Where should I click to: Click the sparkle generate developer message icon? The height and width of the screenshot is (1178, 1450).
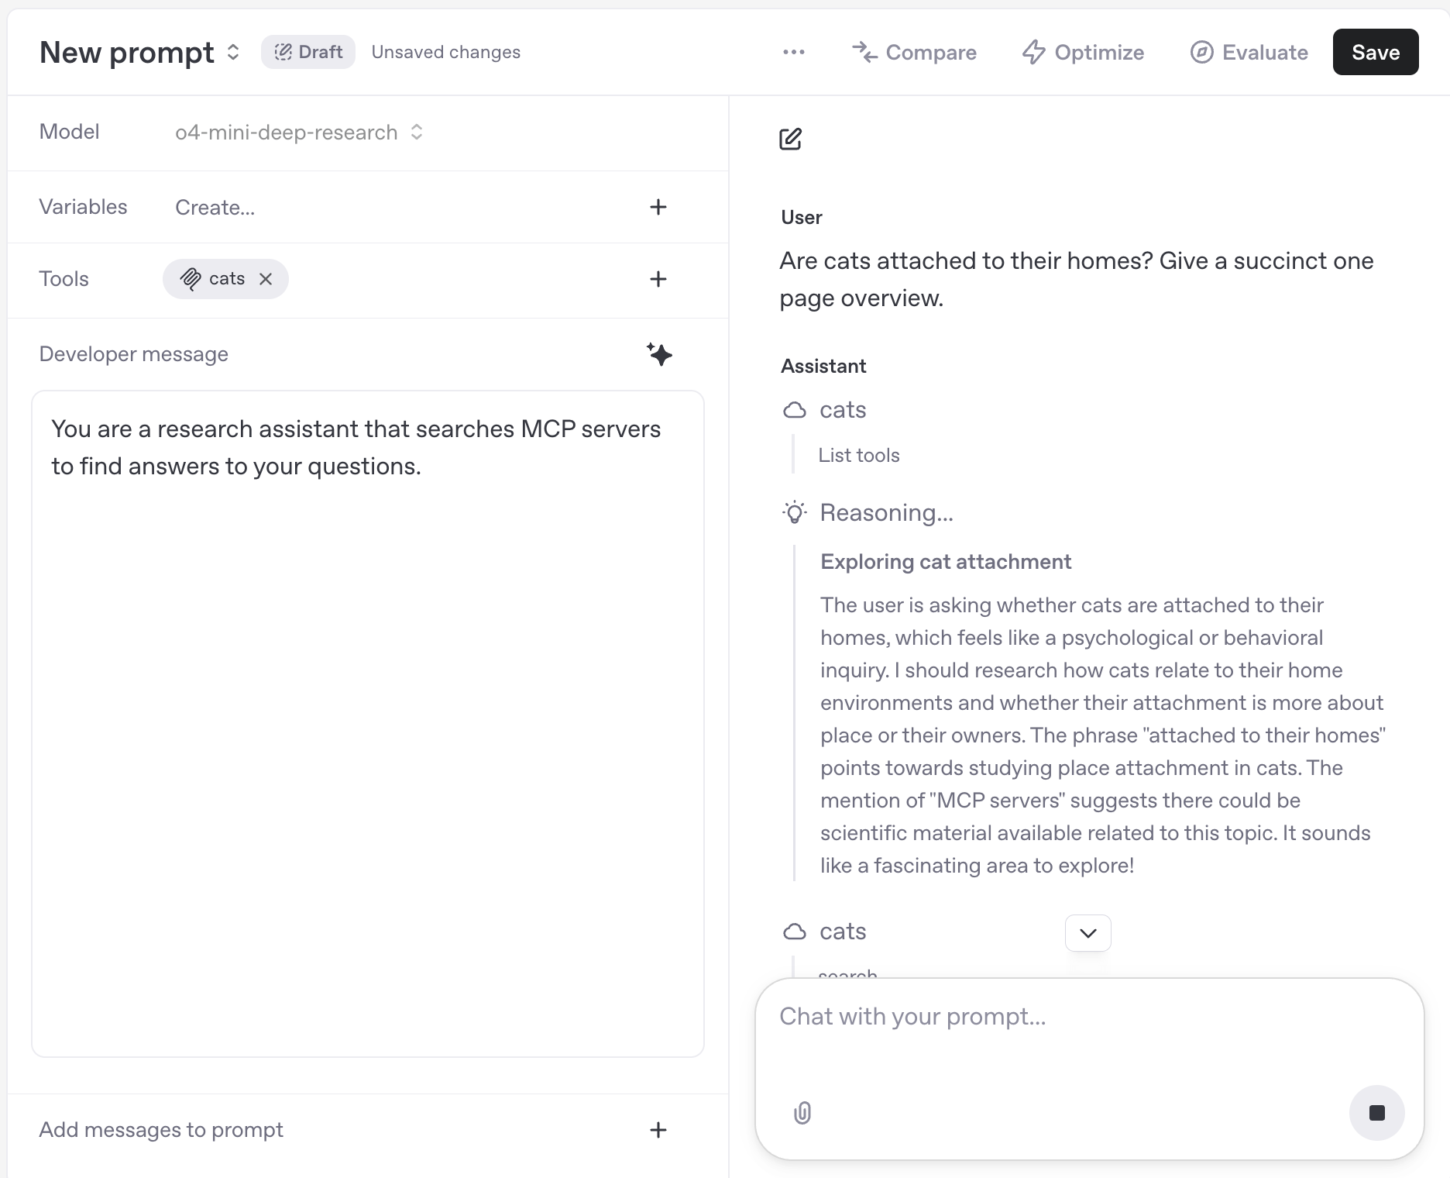(x=659, y=354)
